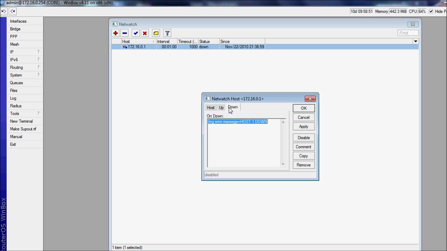Click the uptime 10d 09:58:51 display
The height and width of the screenshot is (251, 447).
point(362,12)
